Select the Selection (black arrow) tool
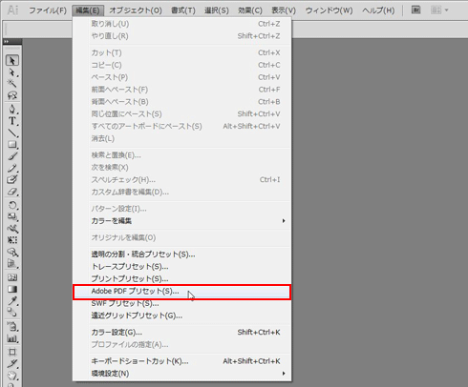The image size is (468, 387). (12, 60)
